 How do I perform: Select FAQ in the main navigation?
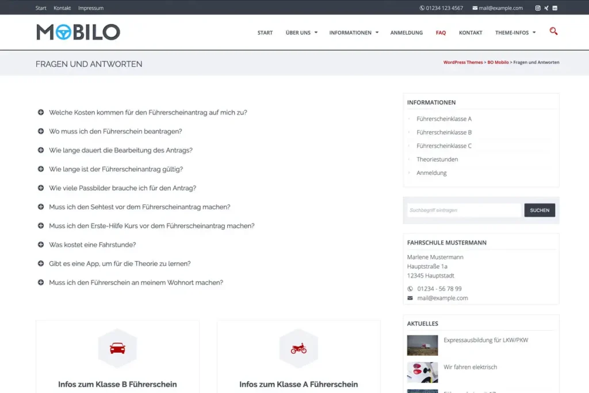point(441,33)
